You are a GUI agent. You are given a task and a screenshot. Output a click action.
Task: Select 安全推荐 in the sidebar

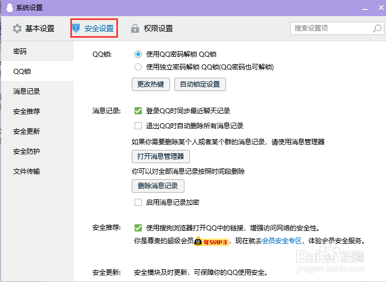38,111
